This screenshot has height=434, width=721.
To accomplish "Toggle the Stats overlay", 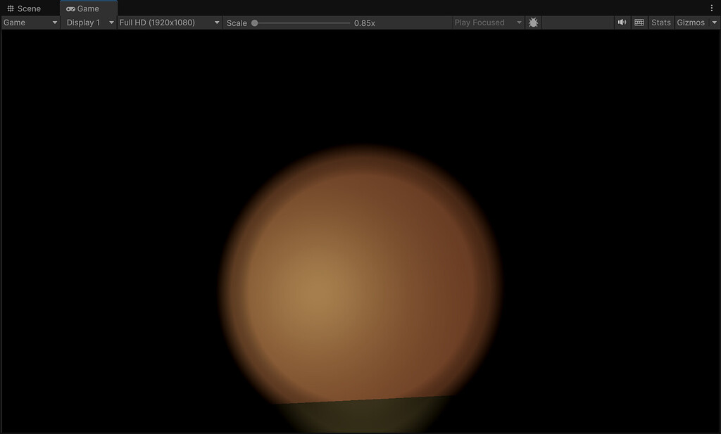I will point(660,22).
